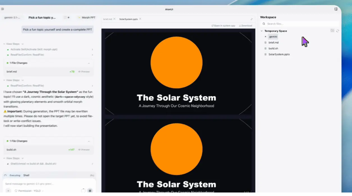Image resolution: width=352 pixels, height=196 pixels.
Task: Preview the brief.md file changes
Action: tap(84, 72)
